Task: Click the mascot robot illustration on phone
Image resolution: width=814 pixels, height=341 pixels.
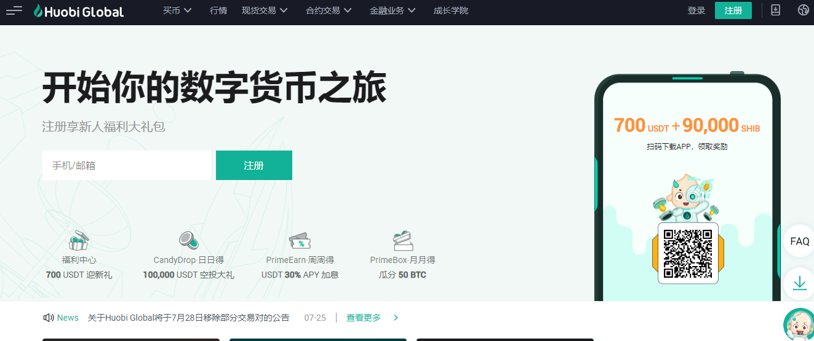Action: 685,197
